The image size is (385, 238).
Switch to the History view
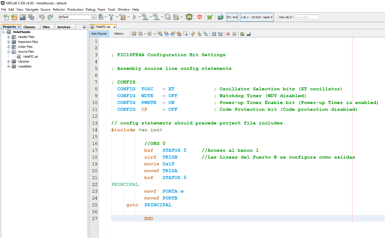pyautogui.click(x=119, y=34)
